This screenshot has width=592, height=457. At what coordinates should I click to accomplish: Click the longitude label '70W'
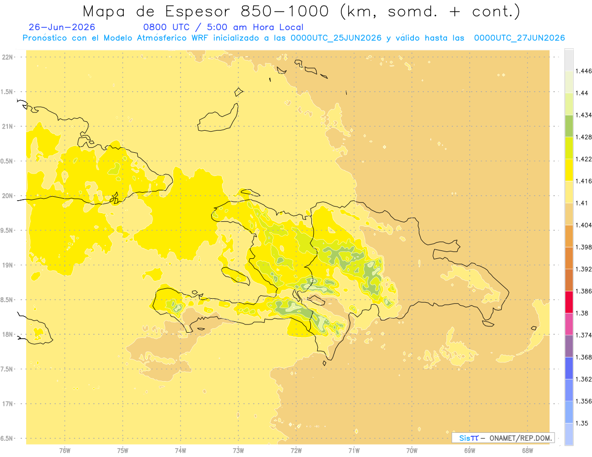click(x=412, y=451)
